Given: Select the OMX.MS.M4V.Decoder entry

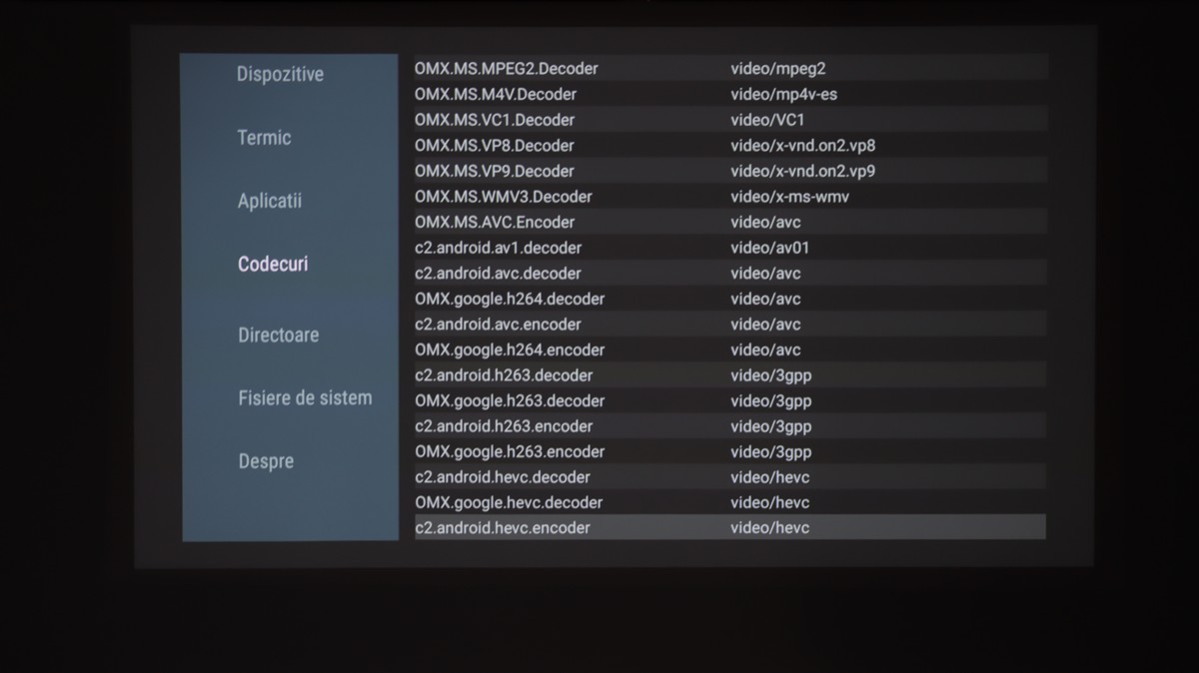Looking at the screenshot, I should (496, 95).
